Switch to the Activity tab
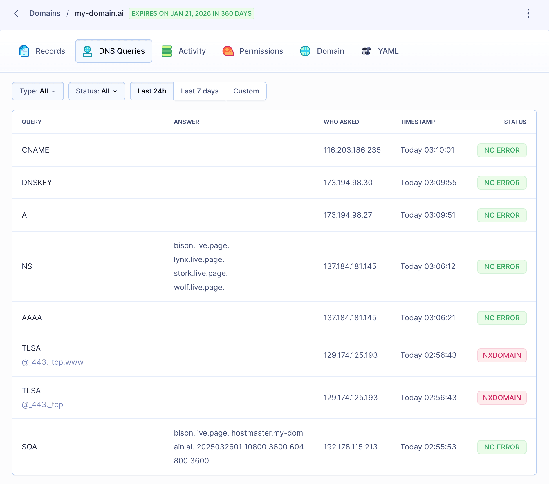Screen dimensions: 549x484 click(x=192, y=51)
